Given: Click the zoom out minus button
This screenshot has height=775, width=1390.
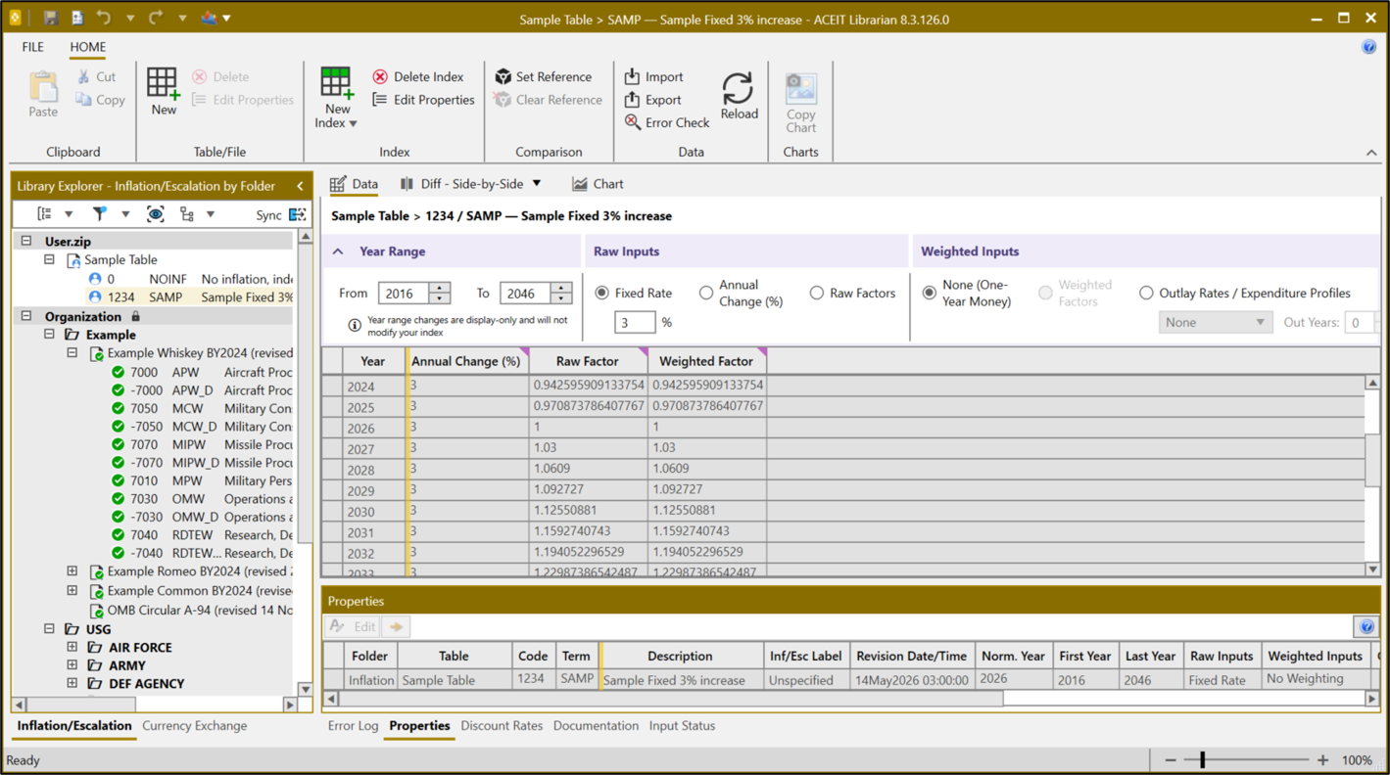Looking at the screenshot, I should [x=1170, y=760].
